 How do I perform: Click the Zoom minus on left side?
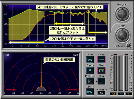pyautogui.click(x=117, y=35)
